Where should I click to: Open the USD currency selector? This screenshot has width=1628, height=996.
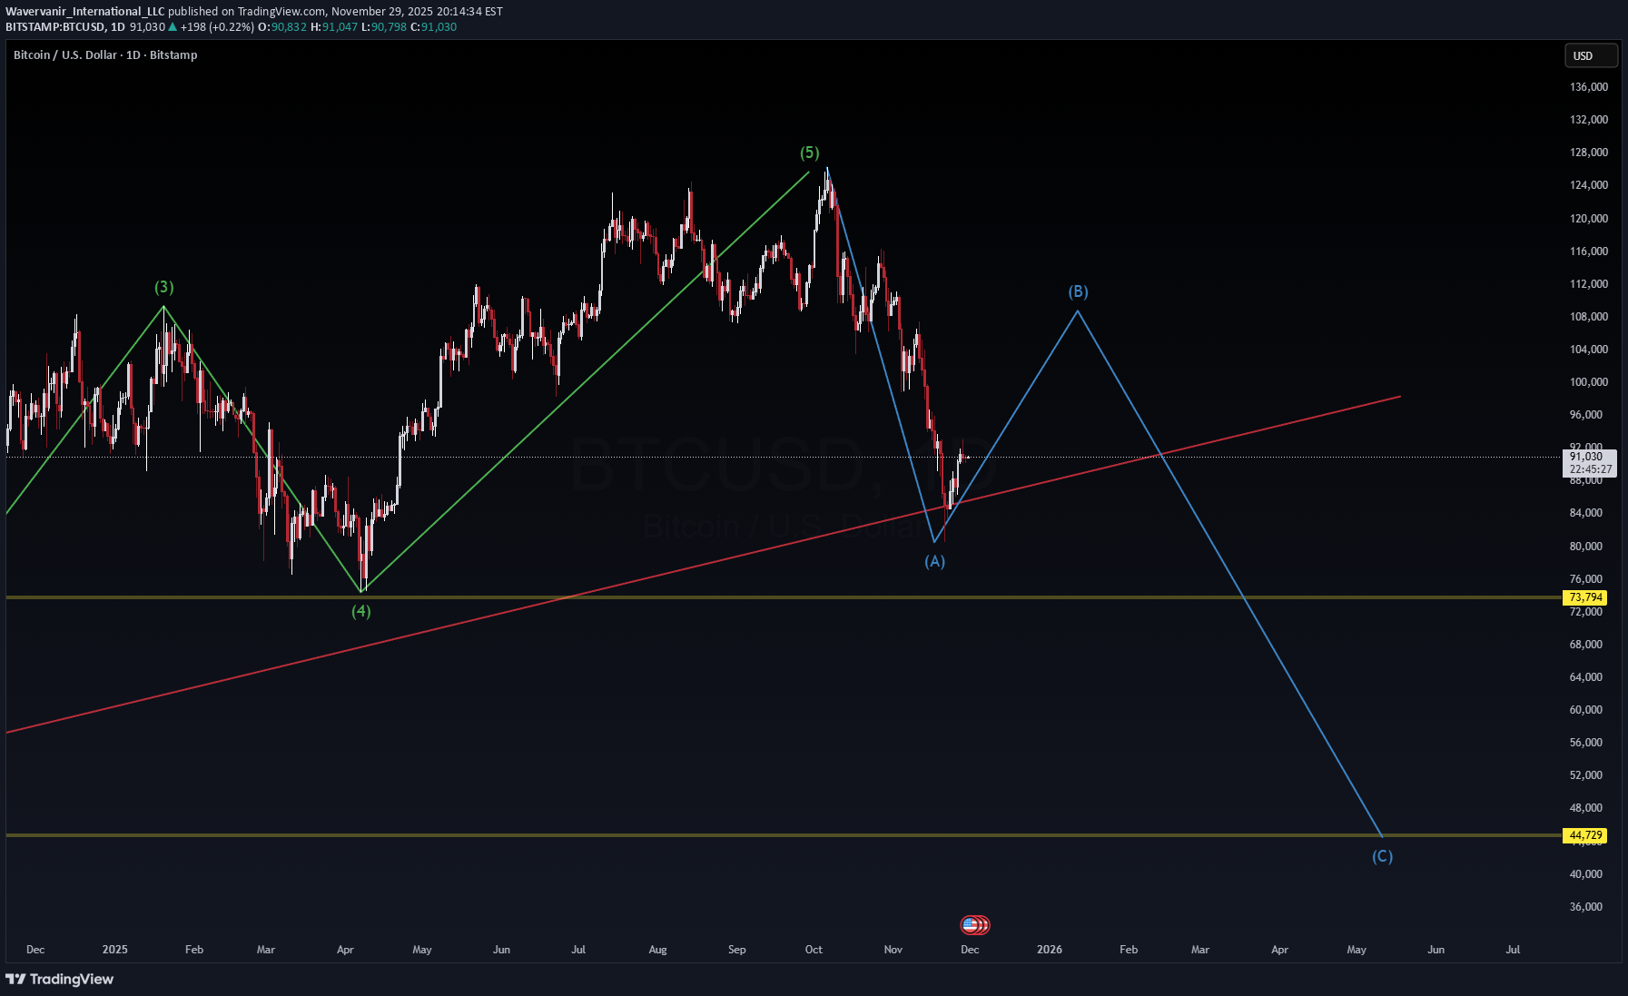[1589, 55]
